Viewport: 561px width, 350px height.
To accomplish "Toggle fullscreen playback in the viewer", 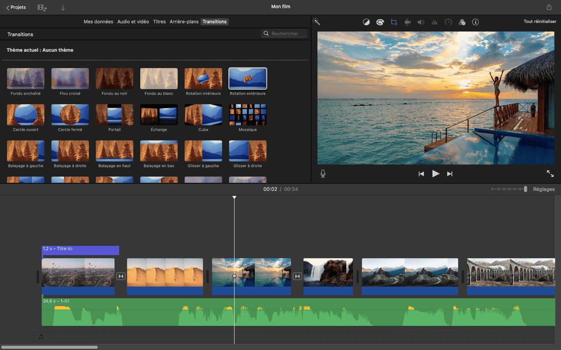I will click(x=550, y=173).
